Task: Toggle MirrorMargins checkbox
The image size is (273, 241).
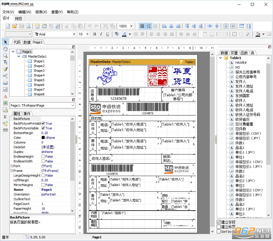Action: [43, 185]
